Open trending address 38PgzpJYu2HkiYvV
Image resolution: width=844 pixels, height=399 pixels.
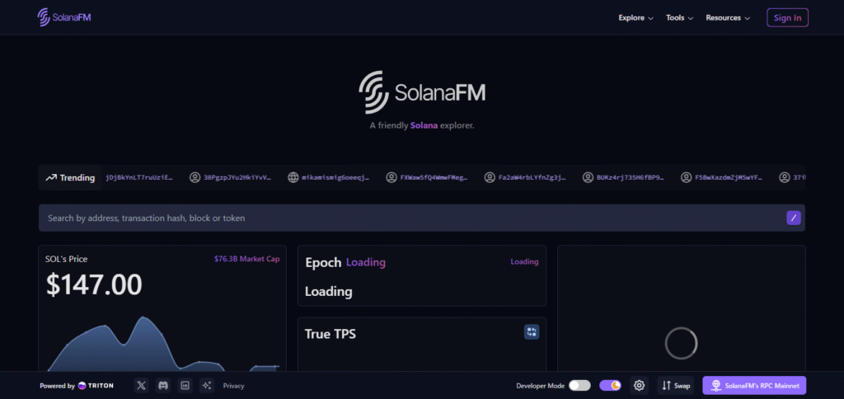pyautogui.click(x=237, y=177)
